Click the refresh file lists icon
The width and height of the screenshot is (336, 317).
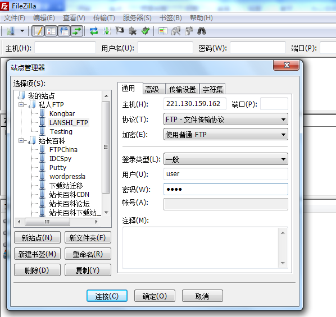pos(94,31)
